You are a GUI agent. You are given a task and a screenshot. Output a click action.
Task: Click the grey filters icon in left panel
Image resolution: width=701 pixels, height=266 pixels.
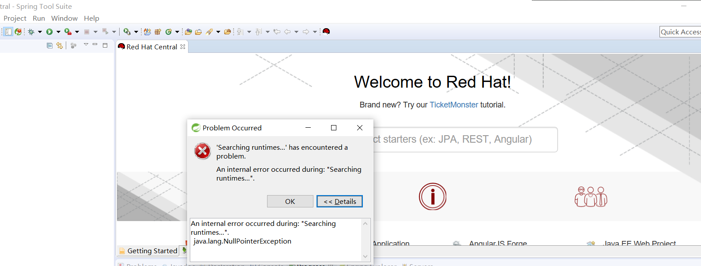pyautogui.click(x=74, y=45)
